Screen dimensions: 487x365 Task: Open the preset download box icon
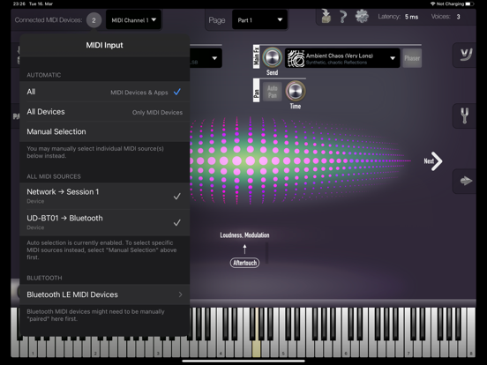coord(326,16)
